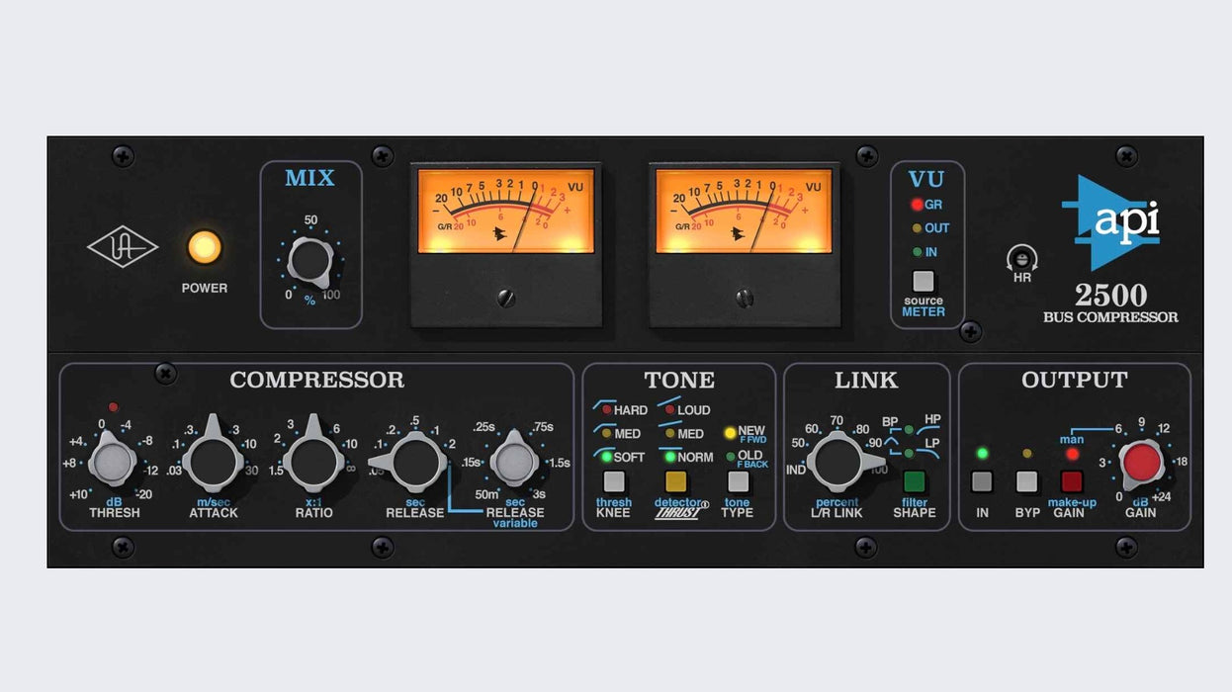Select the NEW F FWD LED
Viewport: 1232px width, 692px height.
coord(730,432)
